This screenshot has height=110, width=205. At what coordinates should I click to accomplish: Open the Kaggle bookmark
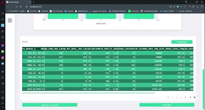(99, 11)
